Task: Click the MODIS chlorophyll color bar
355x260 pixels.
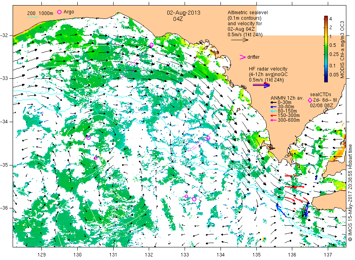Action: (x=326, y=49)
